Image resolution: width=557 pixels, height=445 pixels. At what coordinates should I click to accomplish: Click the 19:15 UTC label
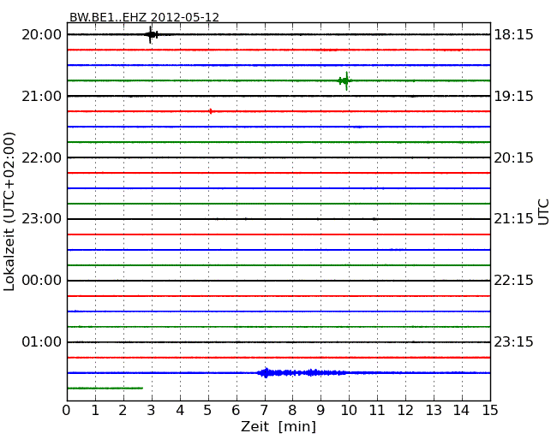[514, 96]
